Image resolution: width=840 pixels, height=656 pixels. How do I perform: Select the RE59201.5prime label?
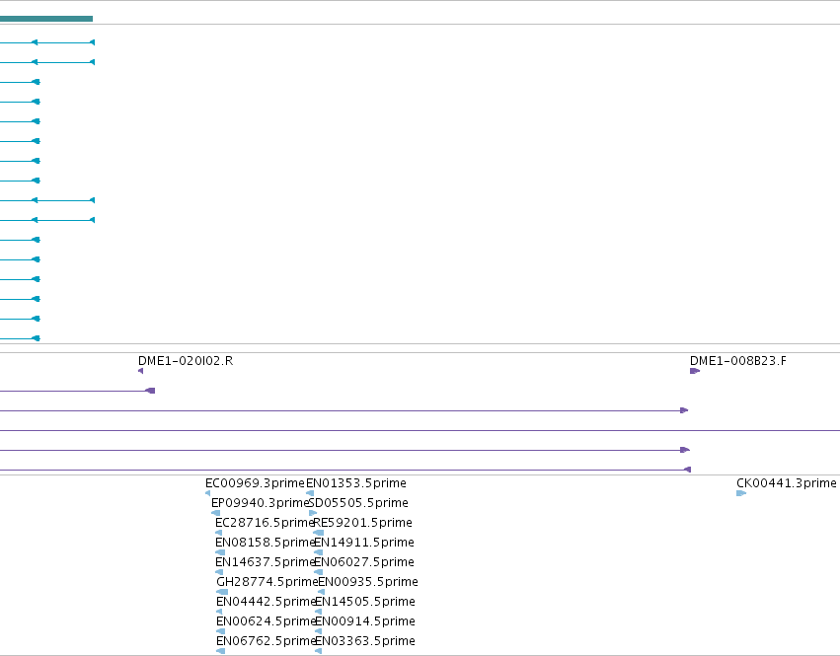click(362, 523)
